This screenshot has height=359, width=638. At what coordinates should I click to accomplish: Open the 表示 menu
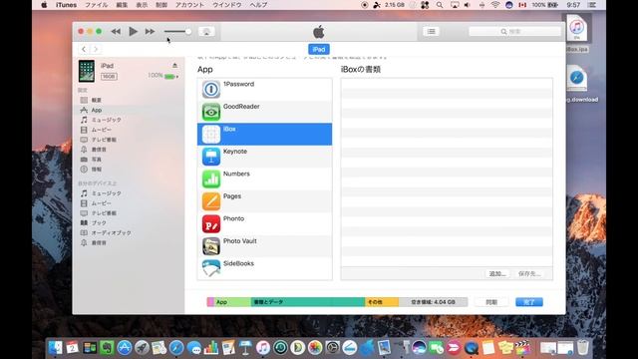pos(142,5)
